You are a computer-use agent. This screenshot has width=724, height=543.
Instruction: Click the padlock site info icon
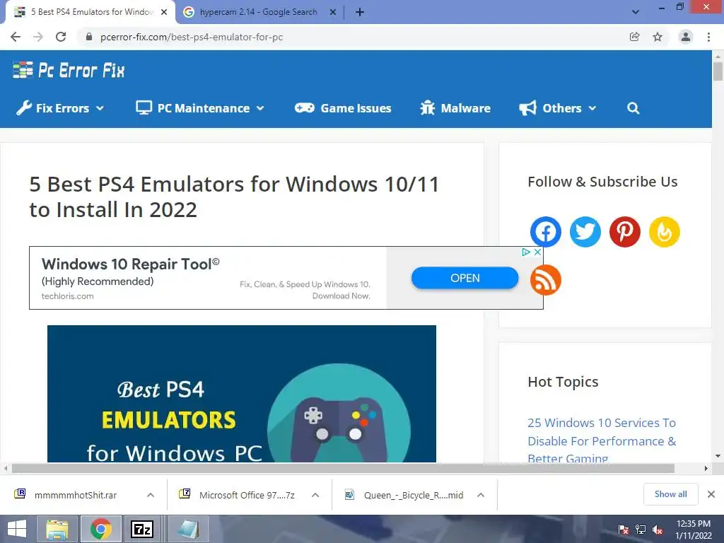click(89, 37)
